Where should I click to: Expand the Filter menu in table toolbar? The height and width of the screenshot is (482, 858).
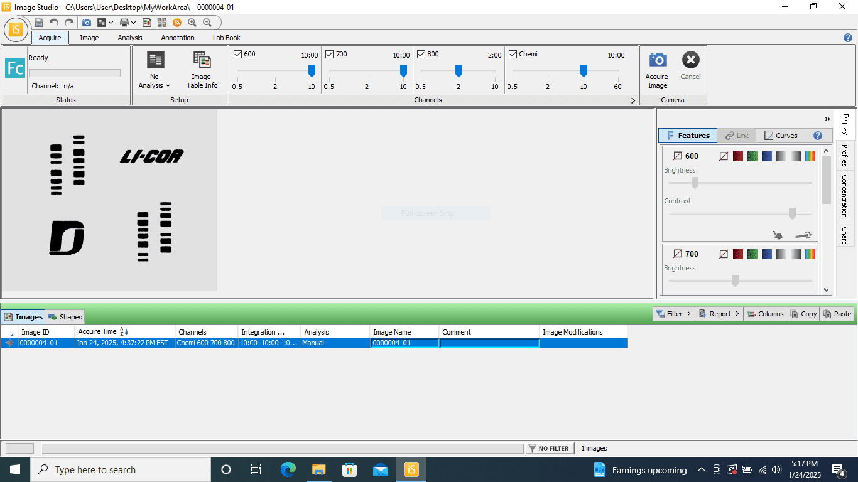pyautogui.click(x=673, y=314)
